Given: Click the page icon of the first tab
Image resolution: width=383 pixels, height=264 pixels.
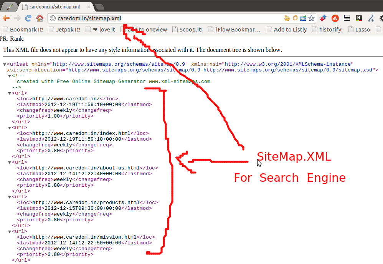Looking at the screenshot, I should point(25,7).
